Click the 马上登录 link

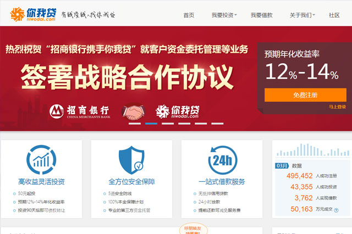click(337, 107)
